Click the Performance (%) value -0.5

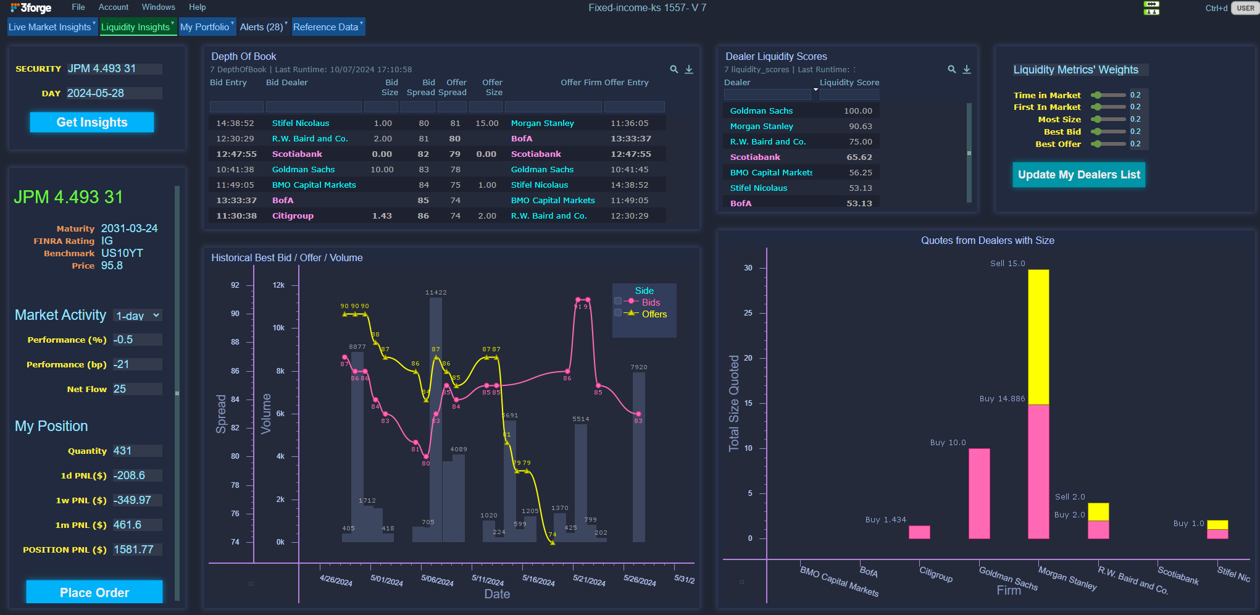coord(137,340)
